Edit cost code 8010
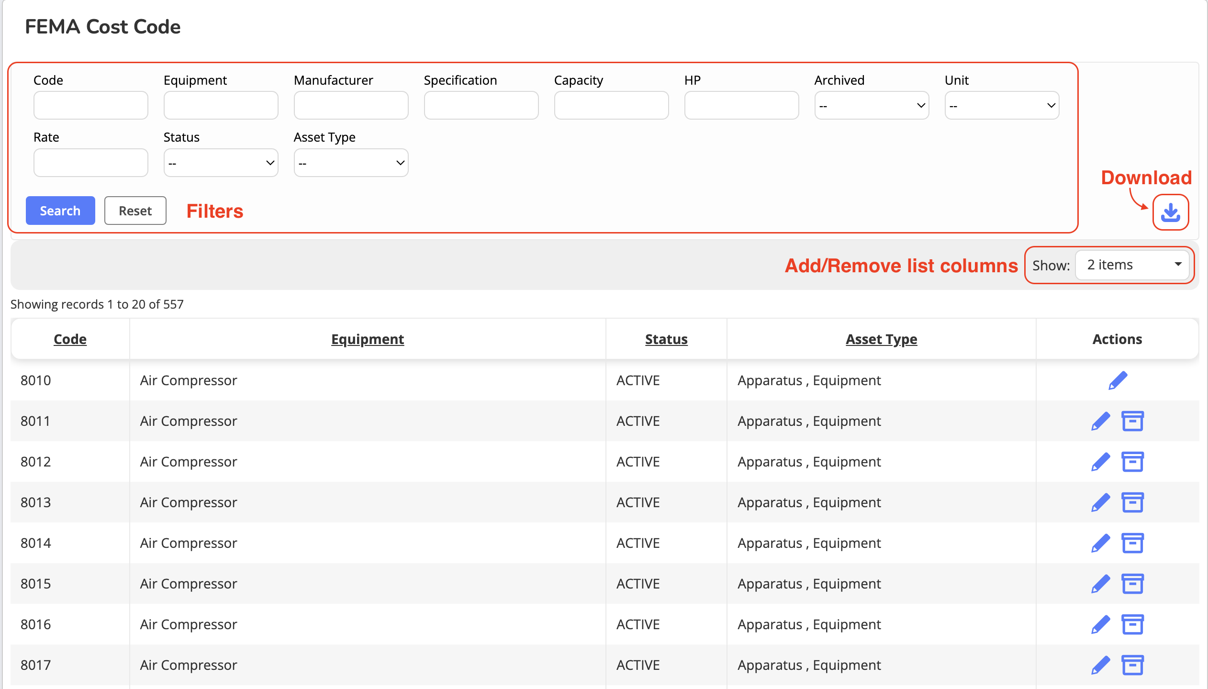Screen dimensions: 1208x689 pyautogui.click(x=1118, y=380)
